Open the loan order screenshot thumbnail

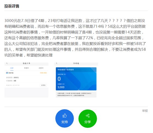point(26,80)
